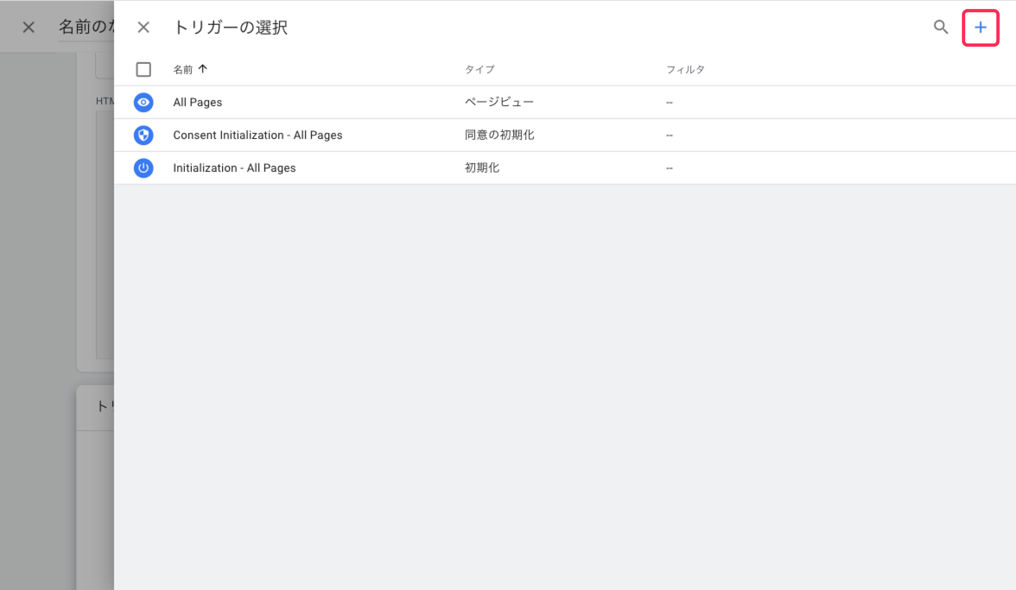
Task: Select the All Pages trigger name
Action: [x=197, y=102]
